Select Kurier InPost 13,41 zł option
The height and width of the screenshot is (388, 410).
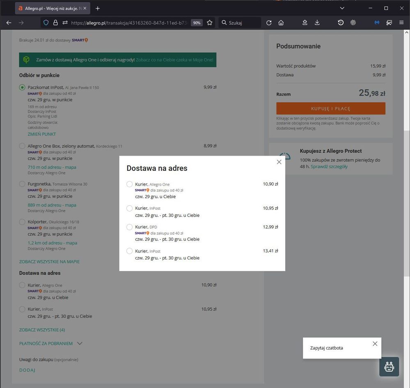(129, 251)
